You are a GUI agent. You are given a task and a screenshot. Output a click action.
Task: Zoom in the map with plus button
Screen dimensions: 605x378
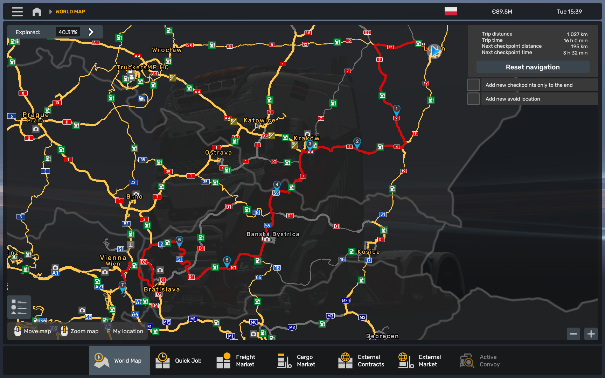point(591,334)
